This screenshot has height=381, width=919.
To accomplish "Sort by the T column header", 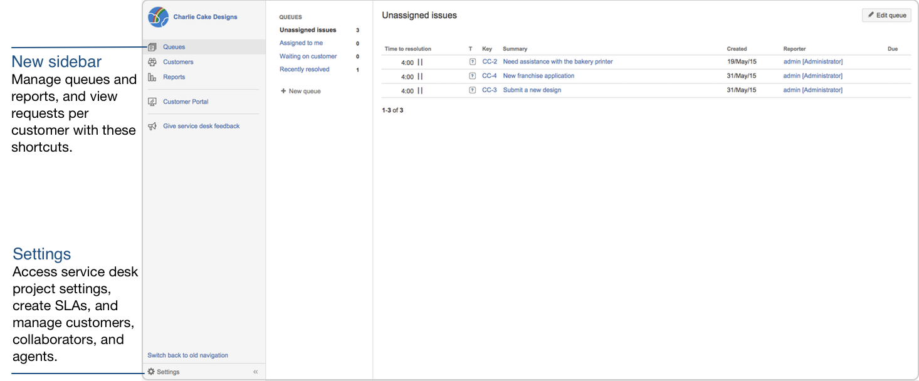I will coord(471,49).
